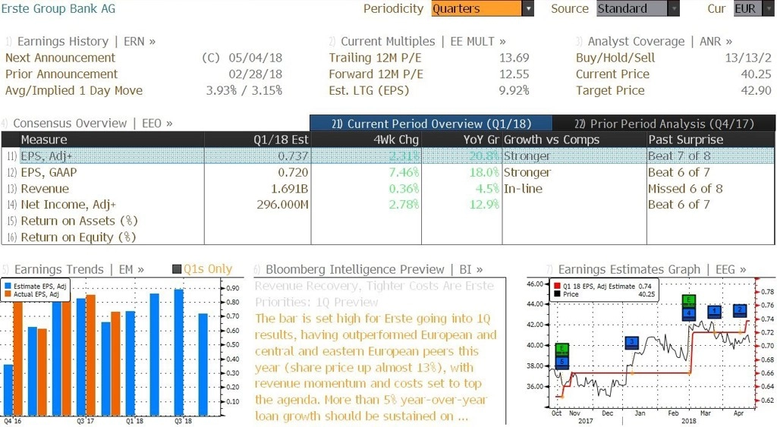The height and width of the screenshot is (427, 777).
Task: Open Bloomberg Intelligence preview article text
Action: point(376,367)
